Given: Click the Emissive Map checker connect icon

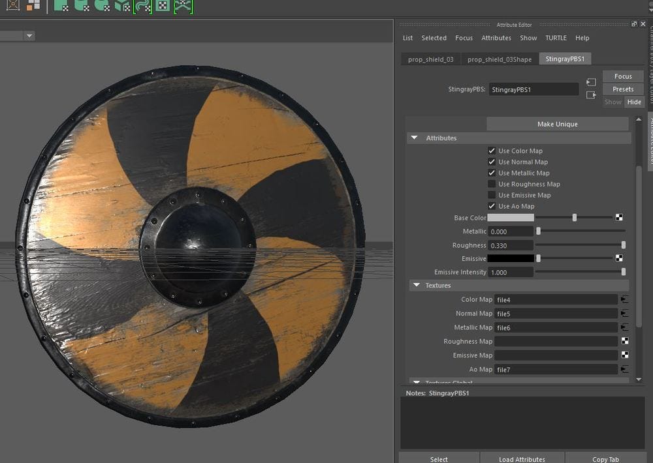Looking at the screenshot, I should coord(625,355).
